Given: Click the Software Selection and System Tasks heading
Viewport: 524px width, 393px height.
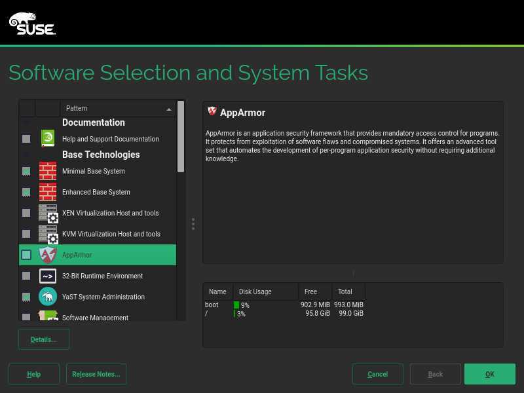Looking at the screenshot, I should point(188,73).
